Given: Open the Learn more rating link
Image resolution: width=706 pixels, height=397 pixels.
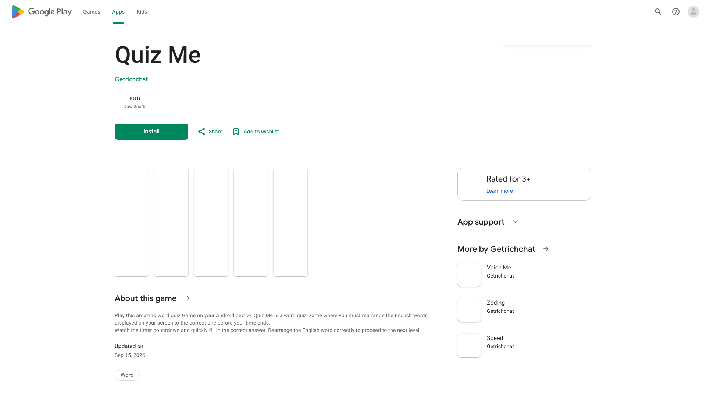Looking at the screenshot, I should [499, 191].
